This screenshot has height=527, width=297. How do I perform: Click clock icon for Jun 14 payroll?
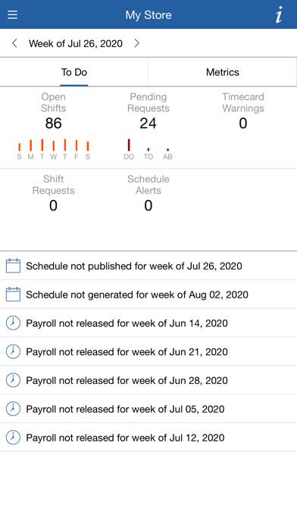[13, 323]
